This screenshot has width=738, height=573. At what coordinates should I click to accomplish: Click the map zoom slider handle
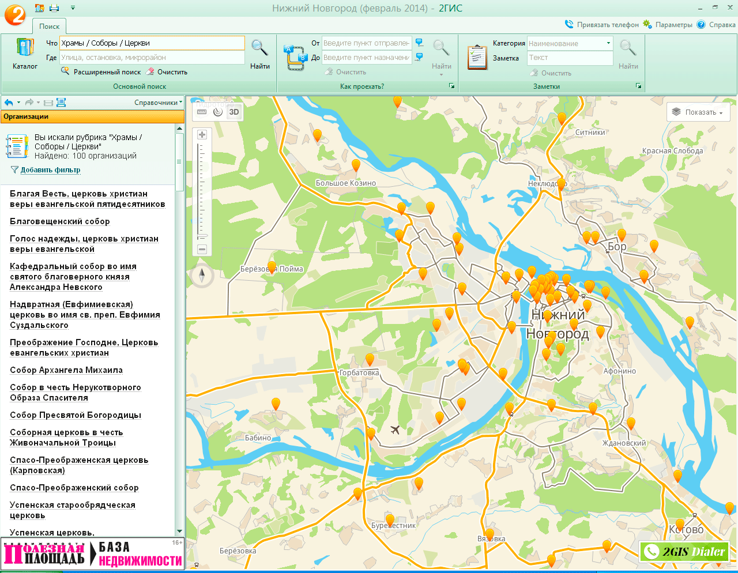(202, 236)
